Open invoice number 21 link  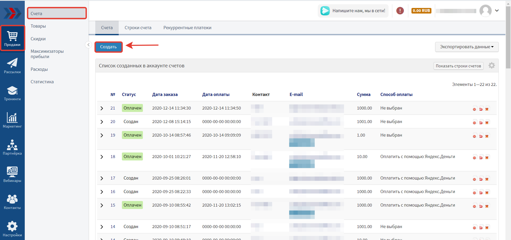point(113,108)
